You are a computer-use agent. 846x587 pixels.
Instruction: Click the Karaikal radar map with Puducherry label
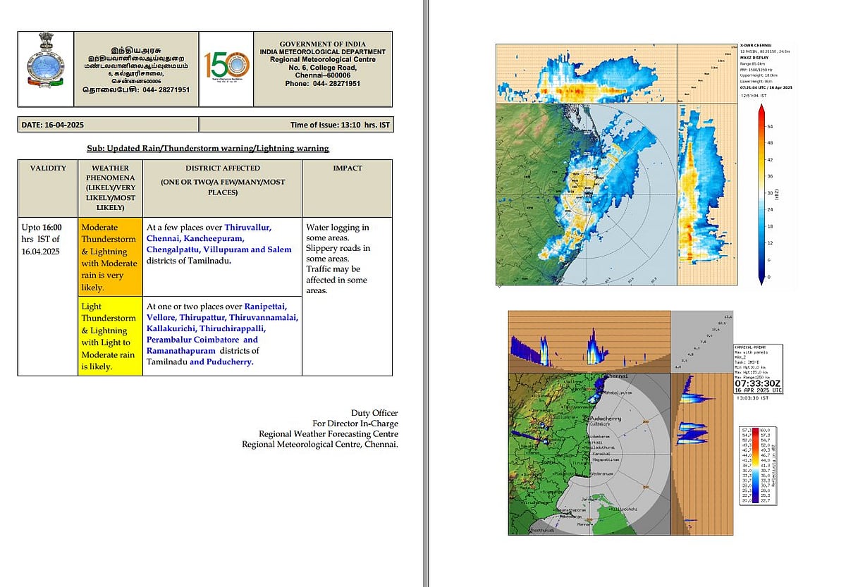(588, 453)
